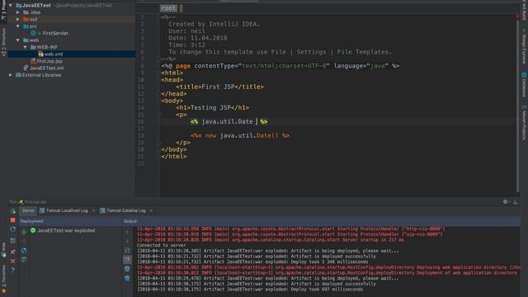Screen dimensions: 528x297
Task: Click the red error indicator at the top of the editor scrollbar
Action: click(x=518, y=16)
